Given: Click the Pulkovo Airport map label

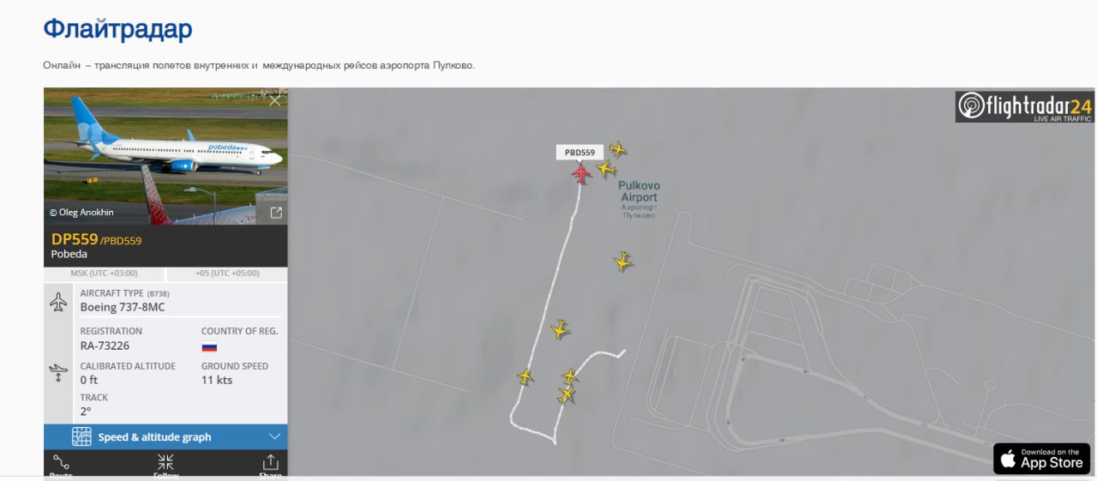Looking at the screenshot, I should click(639, 191).
